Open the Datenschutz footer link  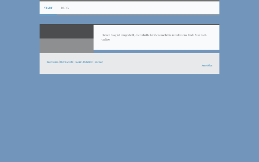66,62
